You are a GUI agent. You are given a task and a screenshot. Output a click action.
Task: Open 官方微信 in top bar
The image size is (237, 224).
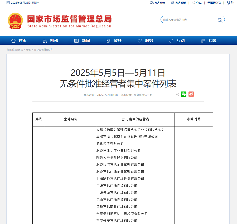(157, 3)
